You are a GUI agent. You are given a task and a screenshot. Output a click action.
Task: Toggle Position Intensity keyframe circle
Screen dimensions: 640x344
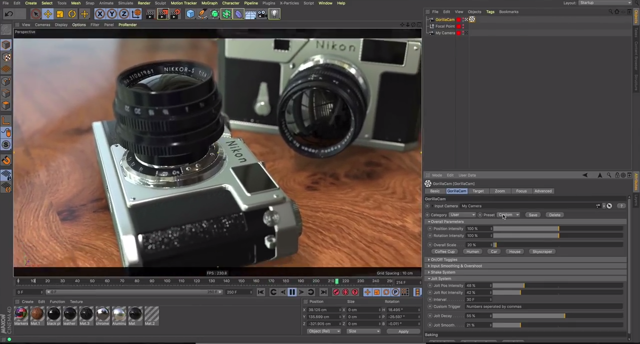coord(429,229)
